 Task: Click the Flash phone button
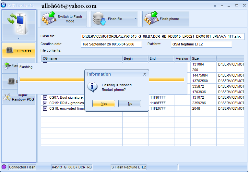(166, 19)
